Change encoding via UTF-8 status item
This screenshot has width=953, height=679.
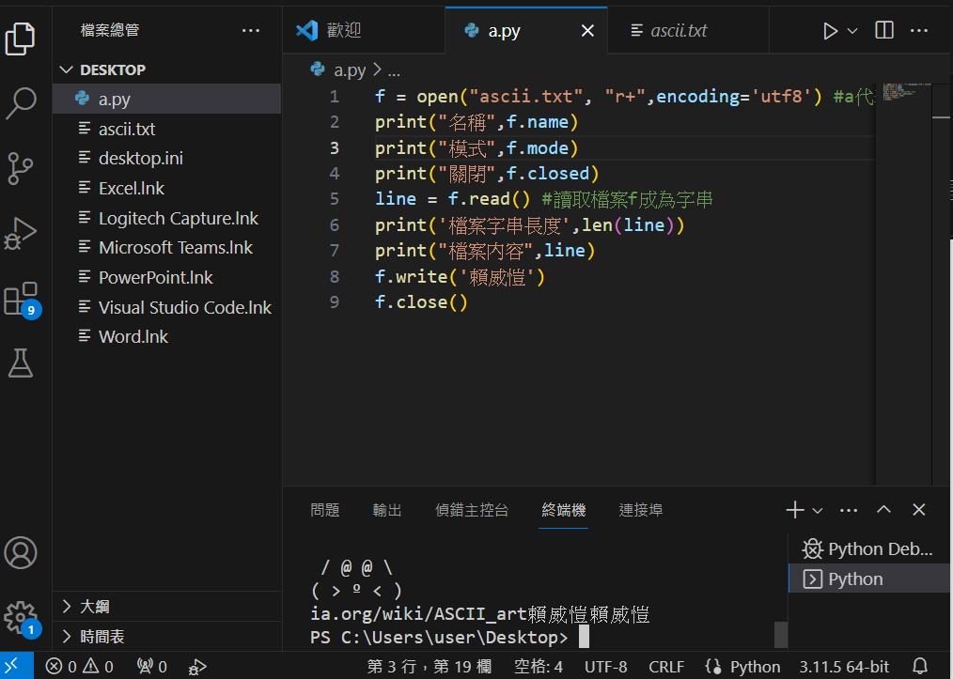[605, 667]
